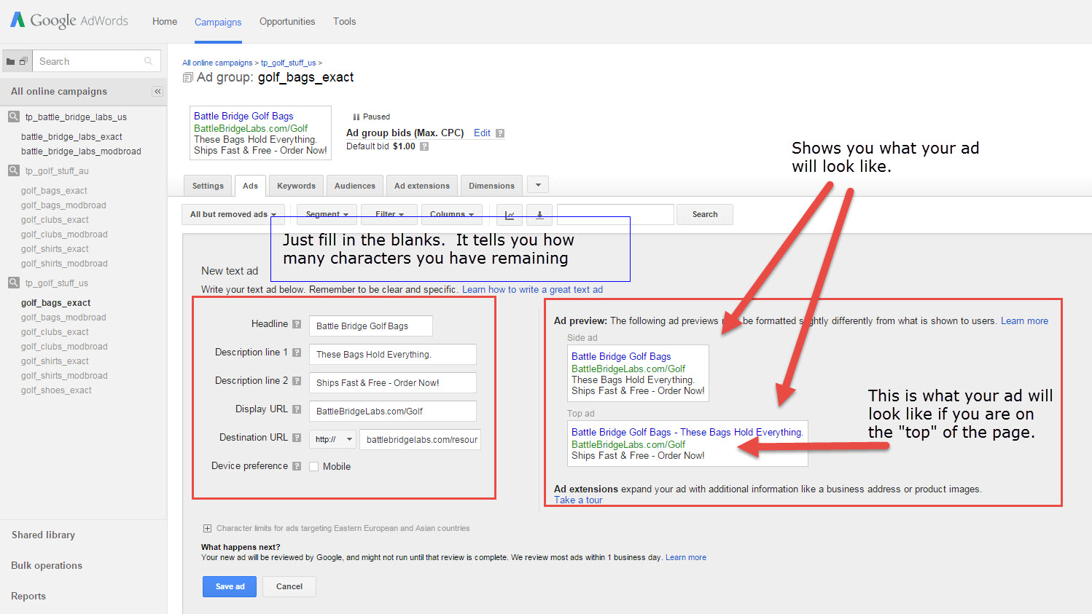Enable the Mobile device preference
The image size is (1092, 614).
313,466
